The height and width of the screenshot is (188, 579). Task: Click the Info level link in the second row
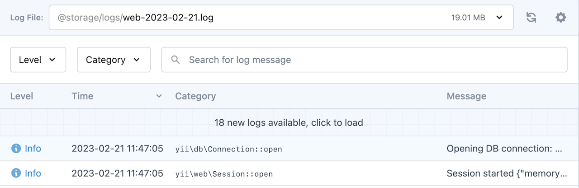pyautogui.click(x=33, y=173)
